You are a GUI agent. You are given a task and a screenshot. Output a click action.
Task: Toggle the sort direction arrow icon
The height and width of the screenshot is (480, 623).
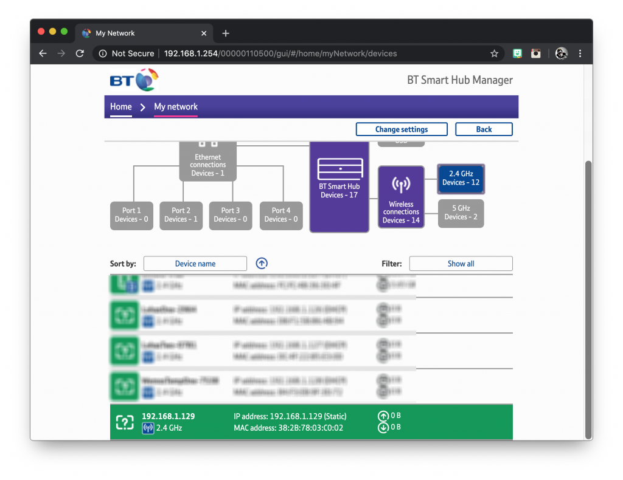coord(262,264)
